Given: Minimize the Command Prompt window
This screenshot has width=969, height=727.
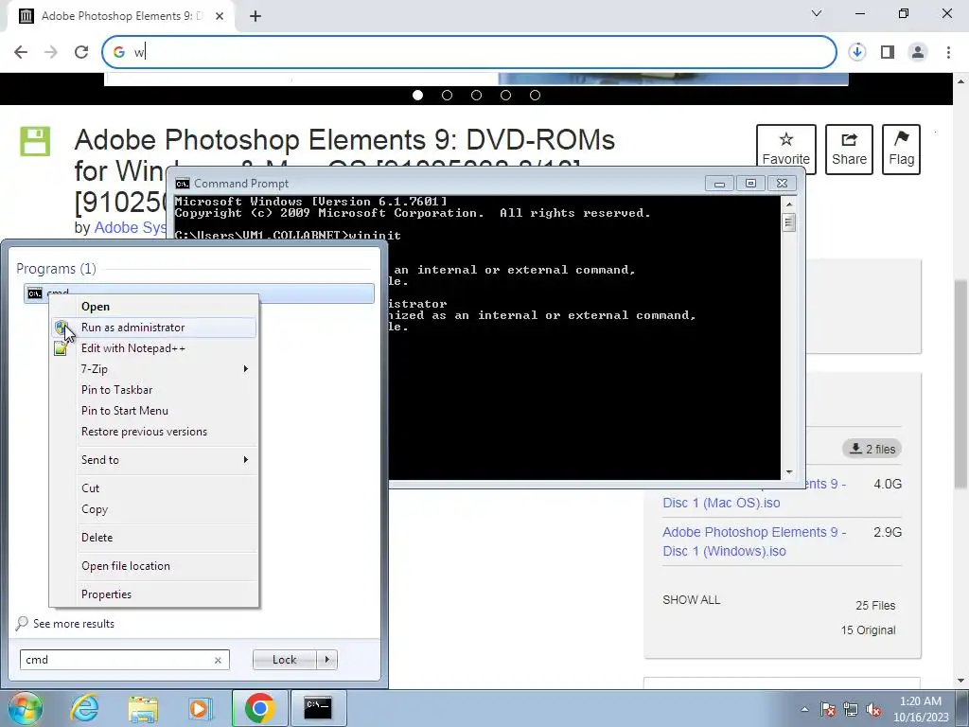Looking at the screenshot, I should click(x=719, y=184).
